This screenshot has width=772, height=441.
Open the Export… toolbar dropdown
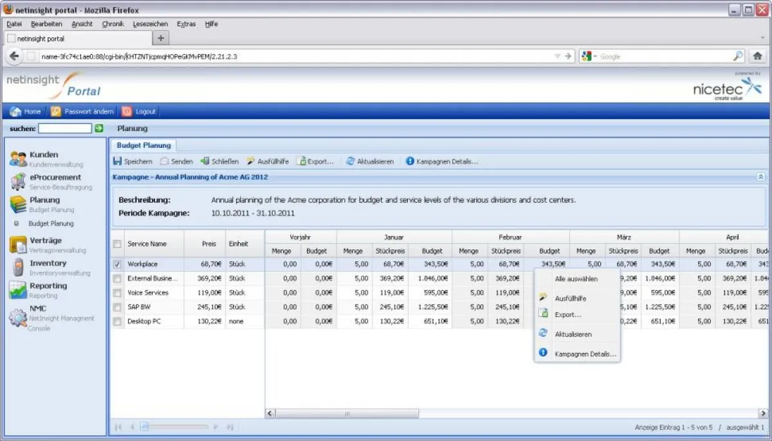315,161
